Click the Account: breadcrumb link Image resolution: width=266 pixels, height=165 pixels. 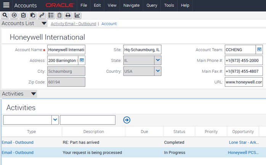(109, 24)
